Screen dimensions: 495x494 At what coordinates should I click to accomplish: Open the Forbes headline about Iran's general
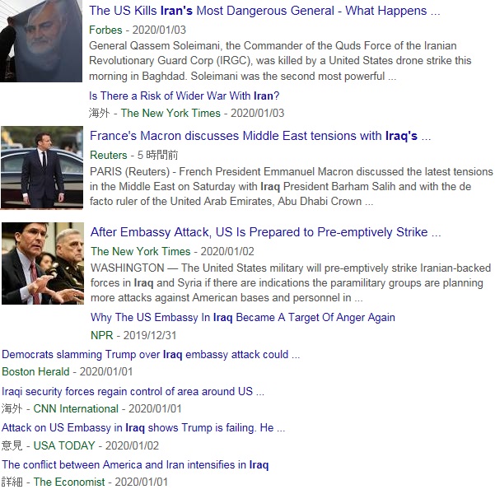[264, 11]
